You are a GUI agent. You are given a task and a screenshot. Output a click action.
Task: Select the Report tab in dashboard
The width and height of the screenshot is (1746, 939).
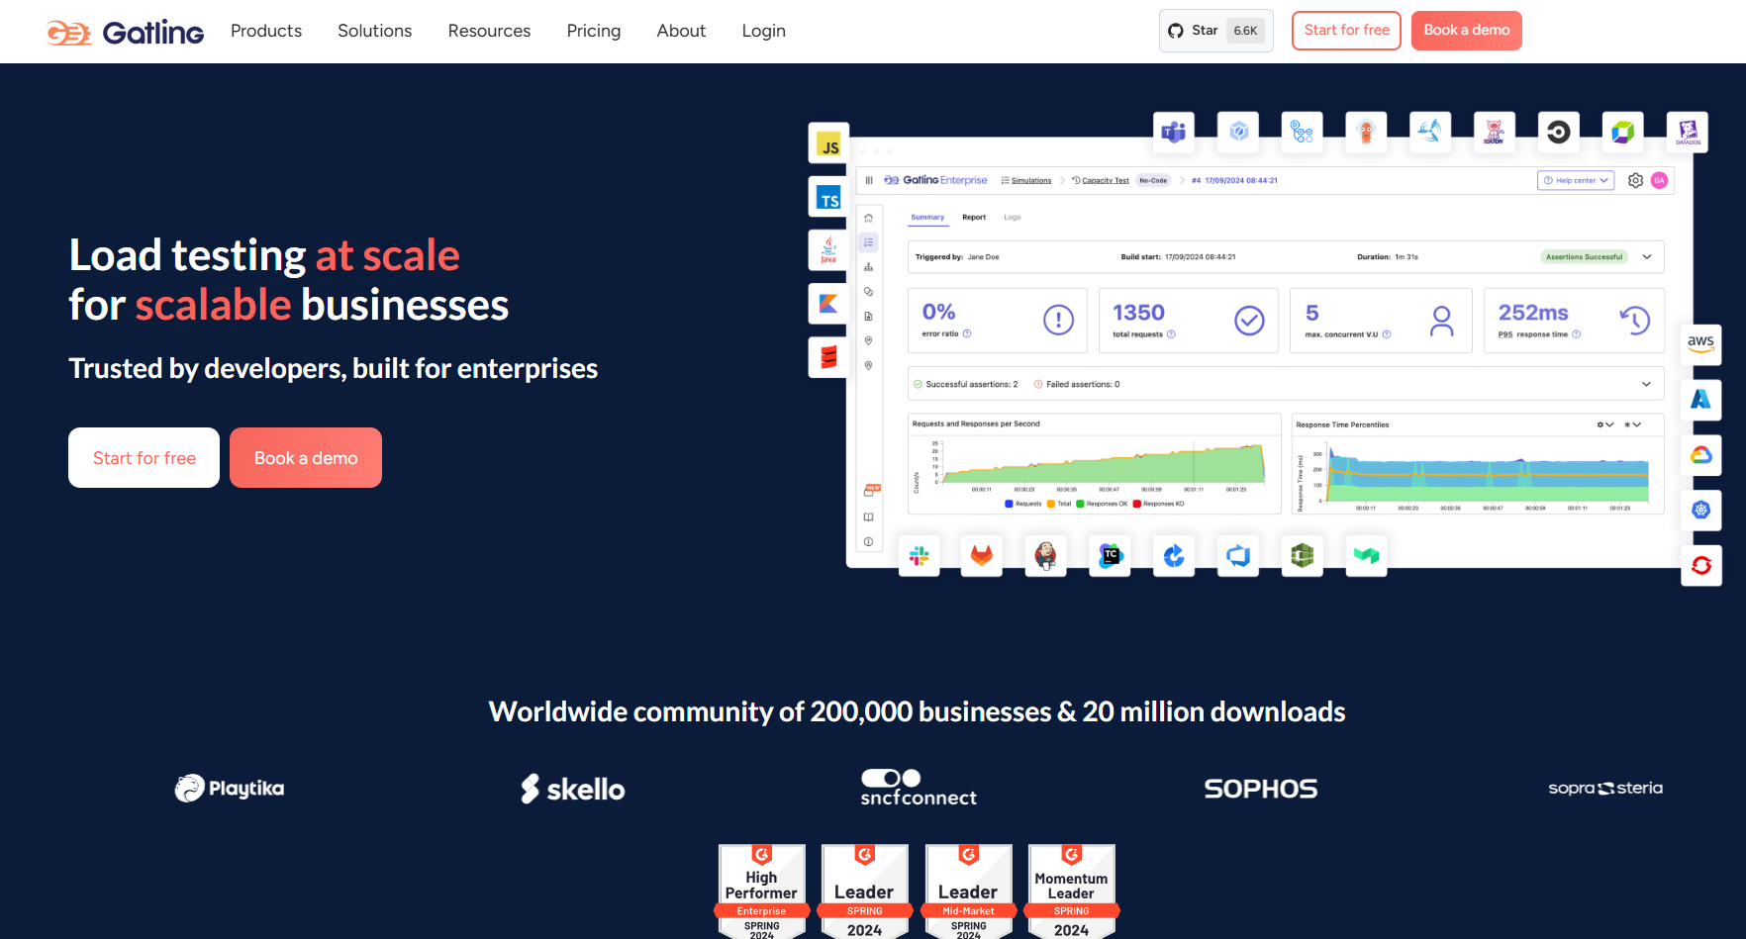974,217
